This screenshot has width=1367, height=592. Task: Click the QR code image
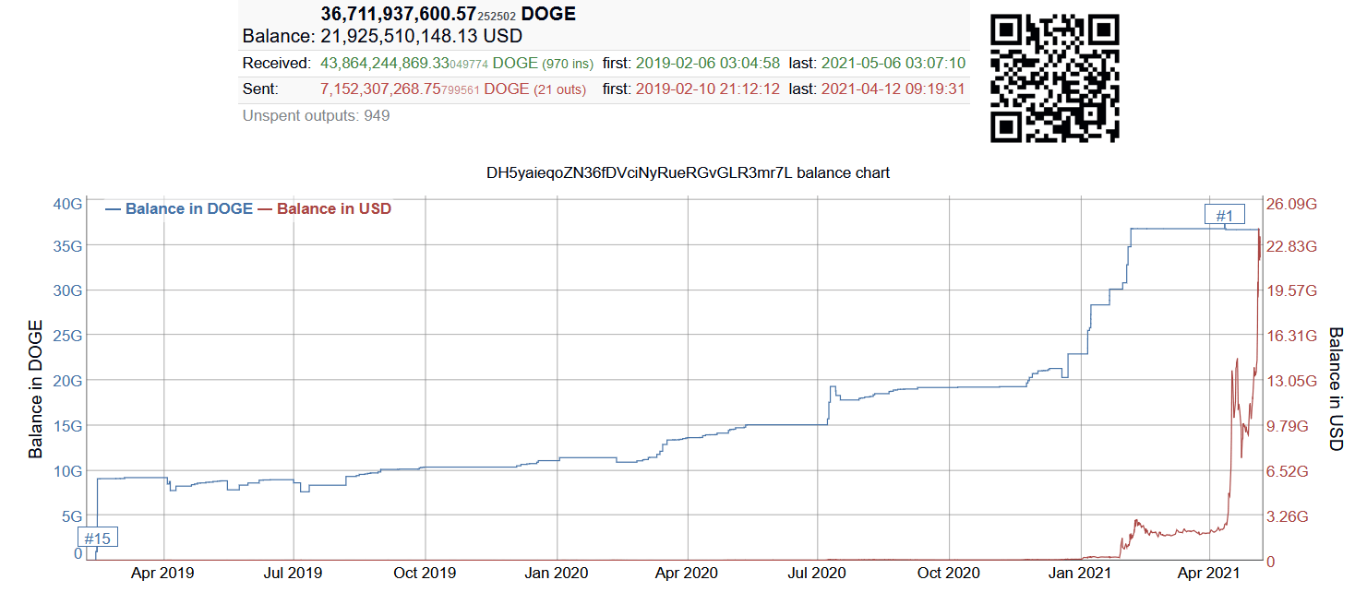click(1054, 78)
